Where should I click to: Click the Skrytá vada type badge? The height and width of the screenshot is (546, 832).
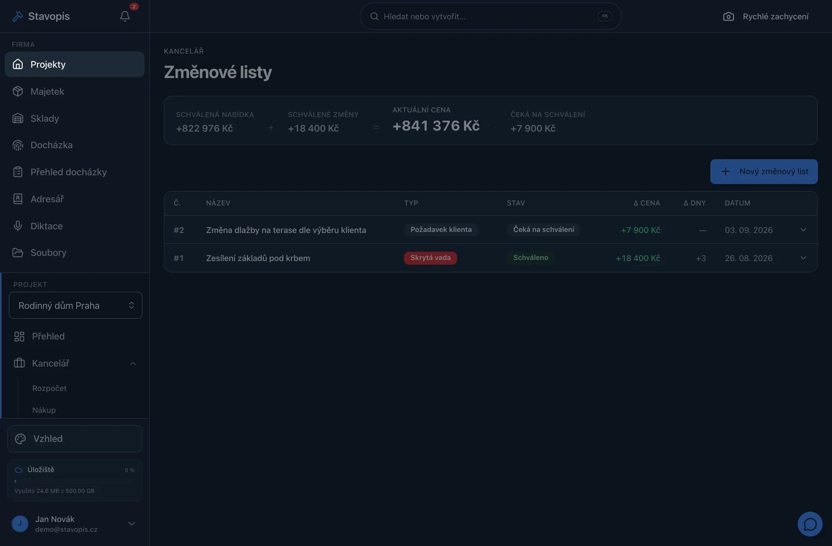tap(430, 258)
